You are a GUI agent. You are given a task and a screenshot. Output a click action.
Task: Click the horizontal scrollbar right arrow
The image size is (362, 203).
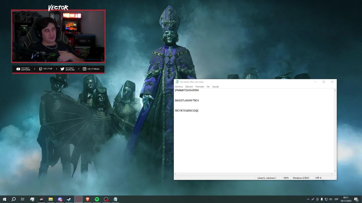(332, 174)
